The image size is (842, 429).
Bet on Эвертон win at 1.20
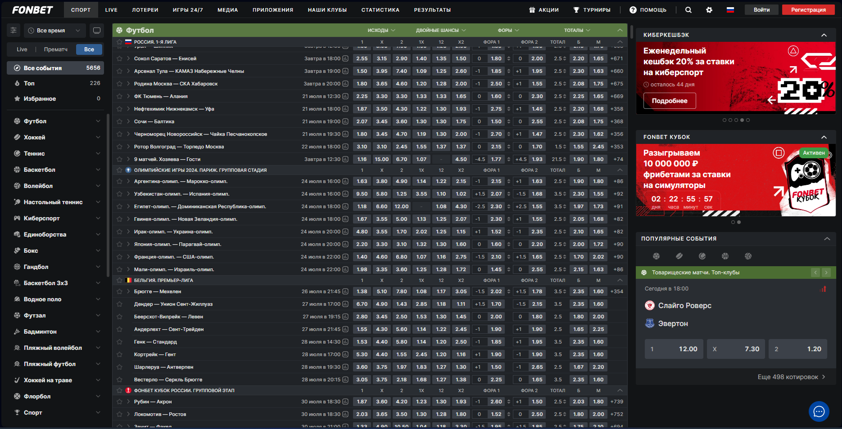[797, 349]
